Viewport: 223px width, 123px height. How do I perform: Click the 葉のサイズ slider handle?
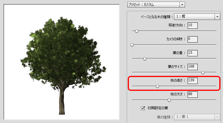coord(203,73)
